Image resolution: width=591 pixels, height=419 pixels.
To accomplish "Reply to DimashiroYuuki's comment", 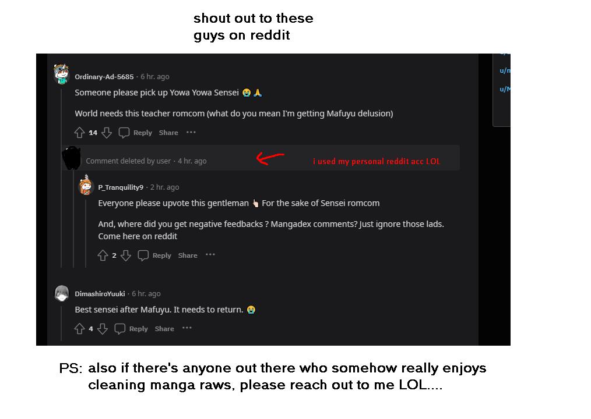I will tap(131, 329).
